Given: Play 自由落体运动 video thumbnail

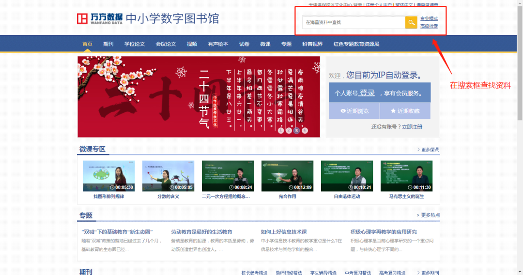Looking at the screenshot, I should [347, 176].
